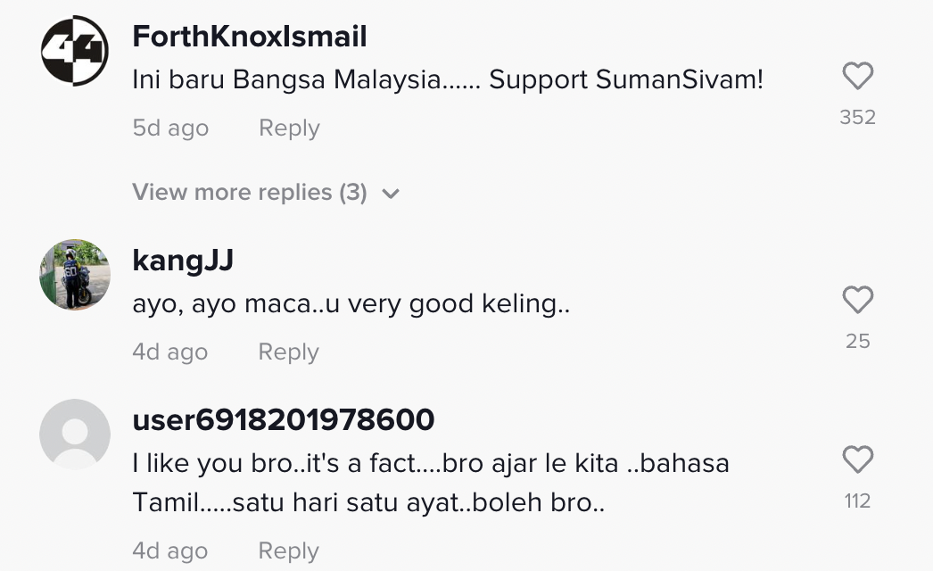Open FortKnoxIsmail's checkered 44 profile picture
Viewport: 933px width, 571px height.
tap(75, 51)
